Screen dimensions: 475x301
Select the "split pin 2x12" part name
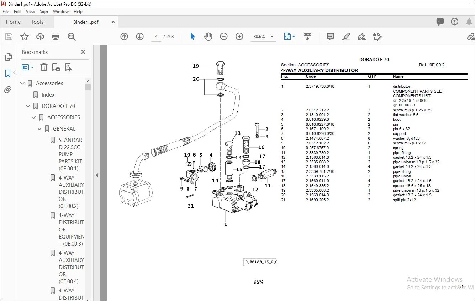404,200
